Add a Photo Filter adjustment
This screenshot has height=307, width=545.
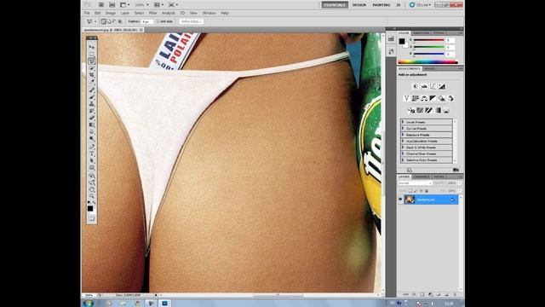tap(441, 99)
